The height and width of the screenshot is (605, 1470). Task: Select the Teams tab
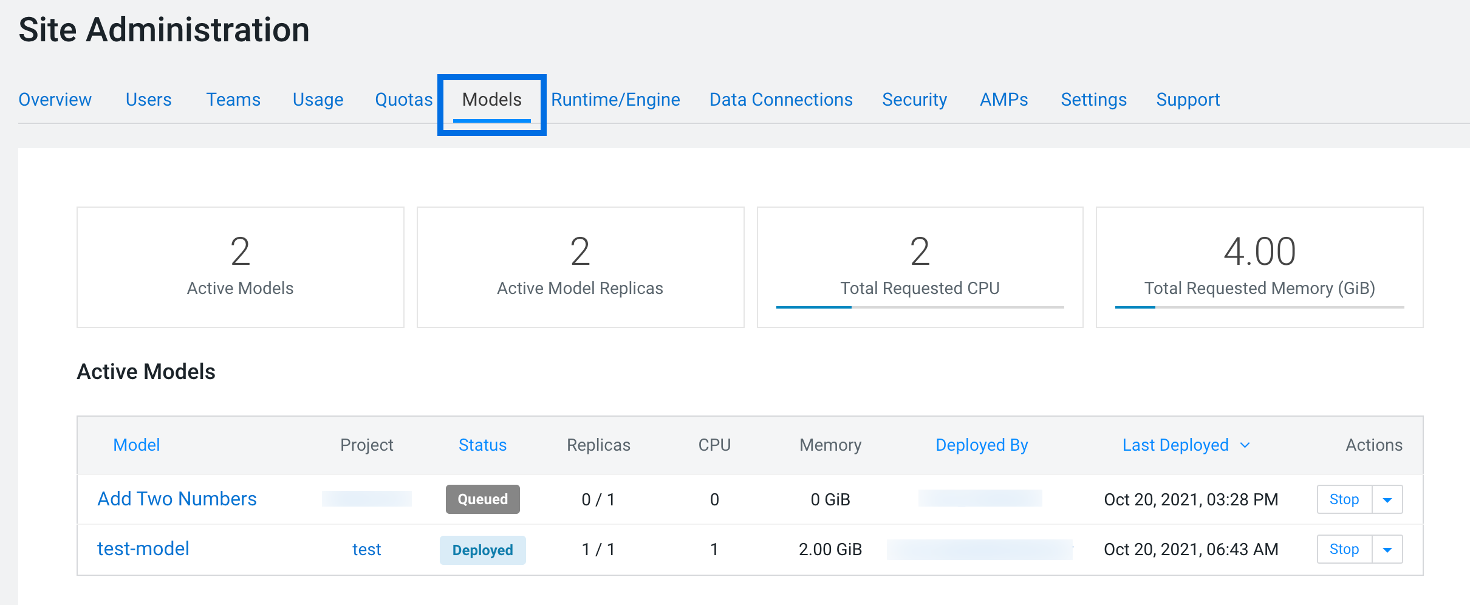(x=233, y=100)
